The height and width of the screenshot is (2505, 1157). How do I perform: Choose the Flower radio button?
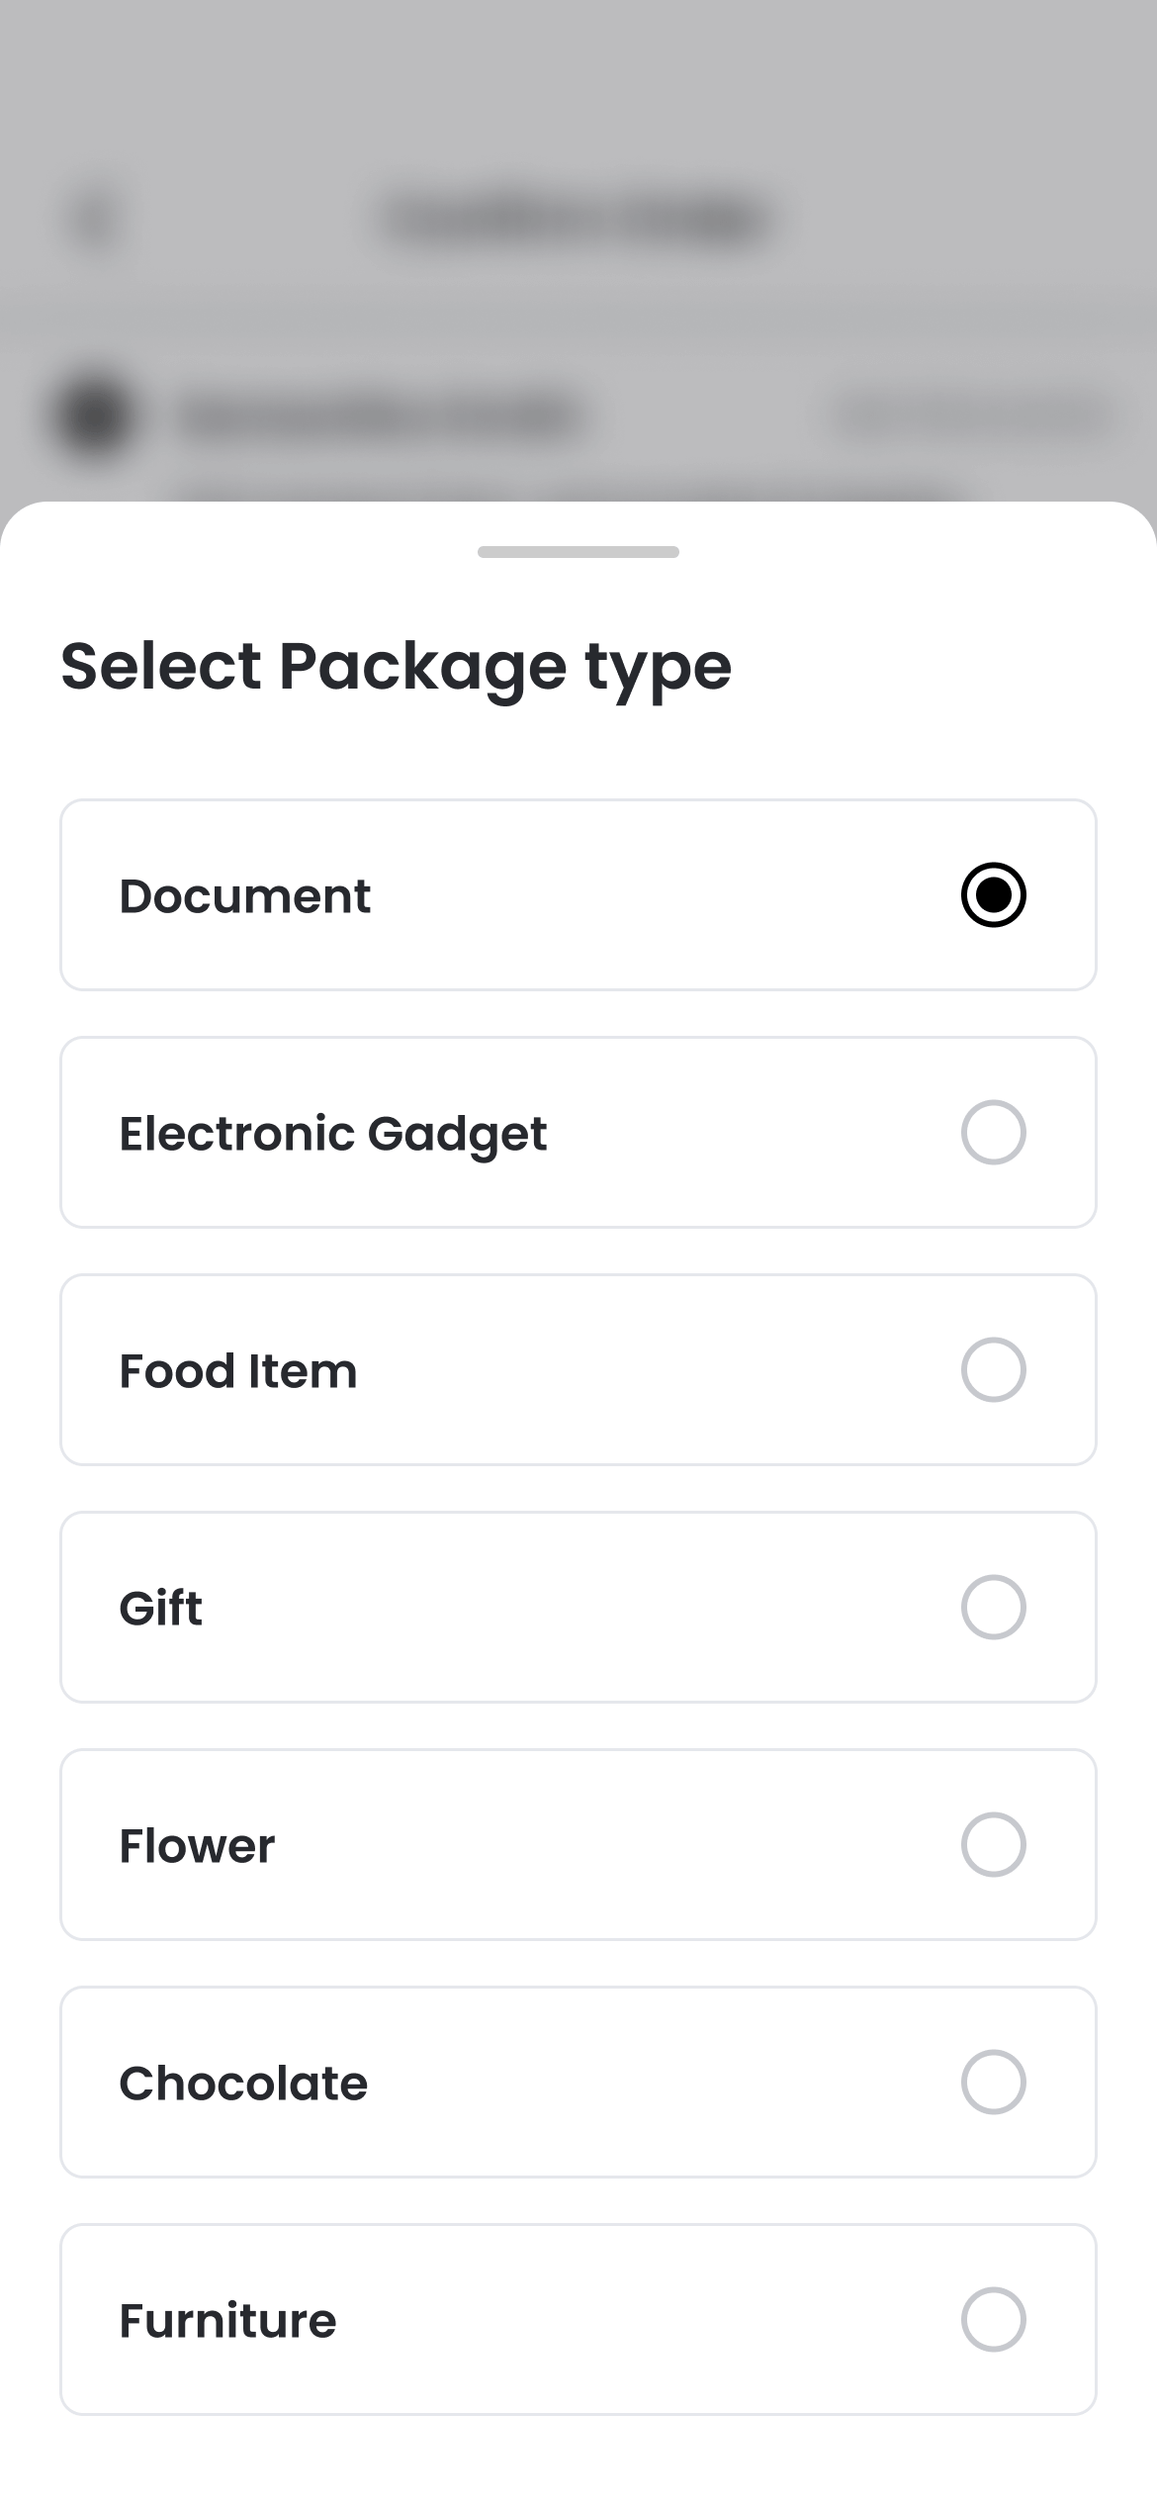993,1845
